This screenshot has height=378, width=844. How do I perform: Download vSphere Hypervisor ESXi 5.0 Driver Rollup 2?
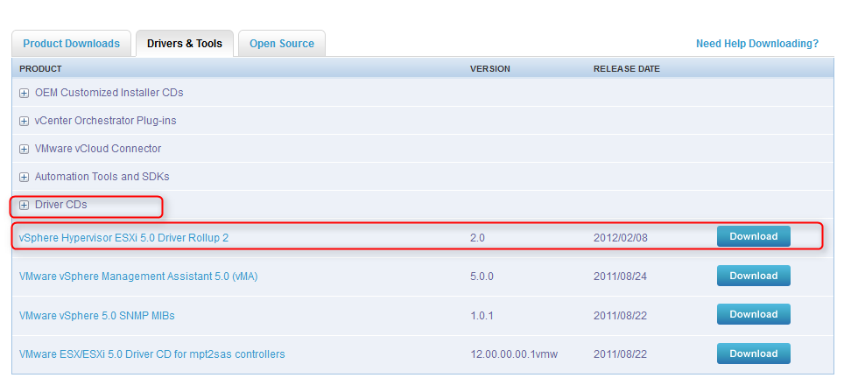754,236
